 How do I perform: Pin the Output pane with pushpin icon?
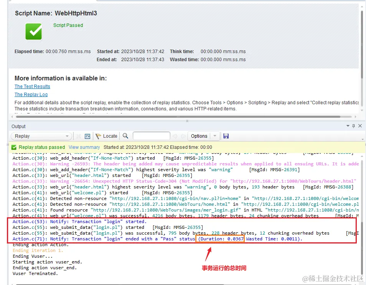pyautogui.click(x=354, y=126)
